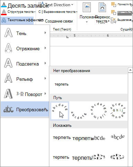The width and height of the screenshot is (133, 167).
Task: Expand the arrow next to 'Поворот'
Action: coord(45,94)
